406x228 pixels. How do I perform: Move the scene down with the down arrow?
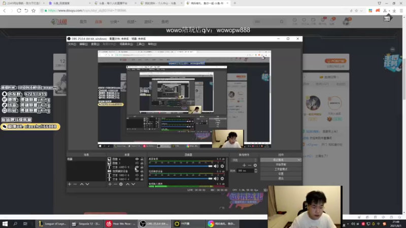click(x=87, y=184)
